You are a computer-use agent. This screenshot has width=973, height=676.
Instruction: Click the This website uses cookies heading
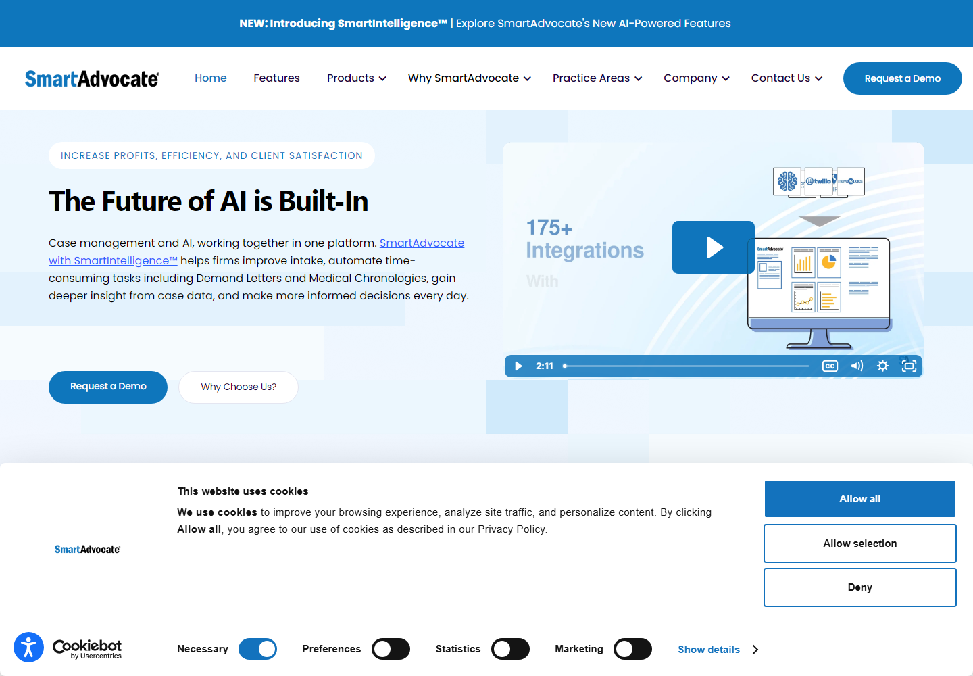point(243,491)
